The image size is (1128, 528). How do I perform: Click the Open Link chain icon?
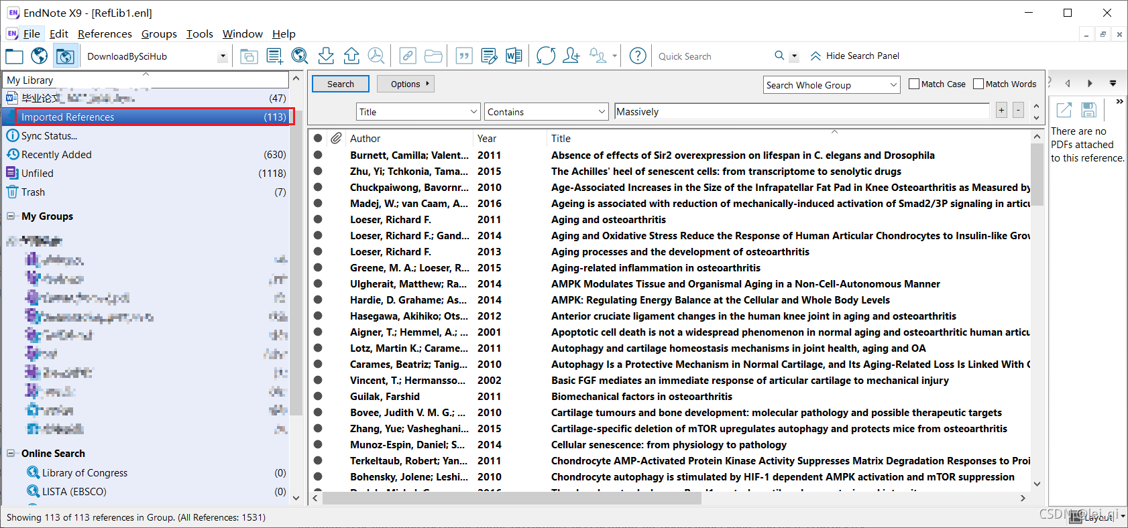pyautogui.click(x=408, y=56)
